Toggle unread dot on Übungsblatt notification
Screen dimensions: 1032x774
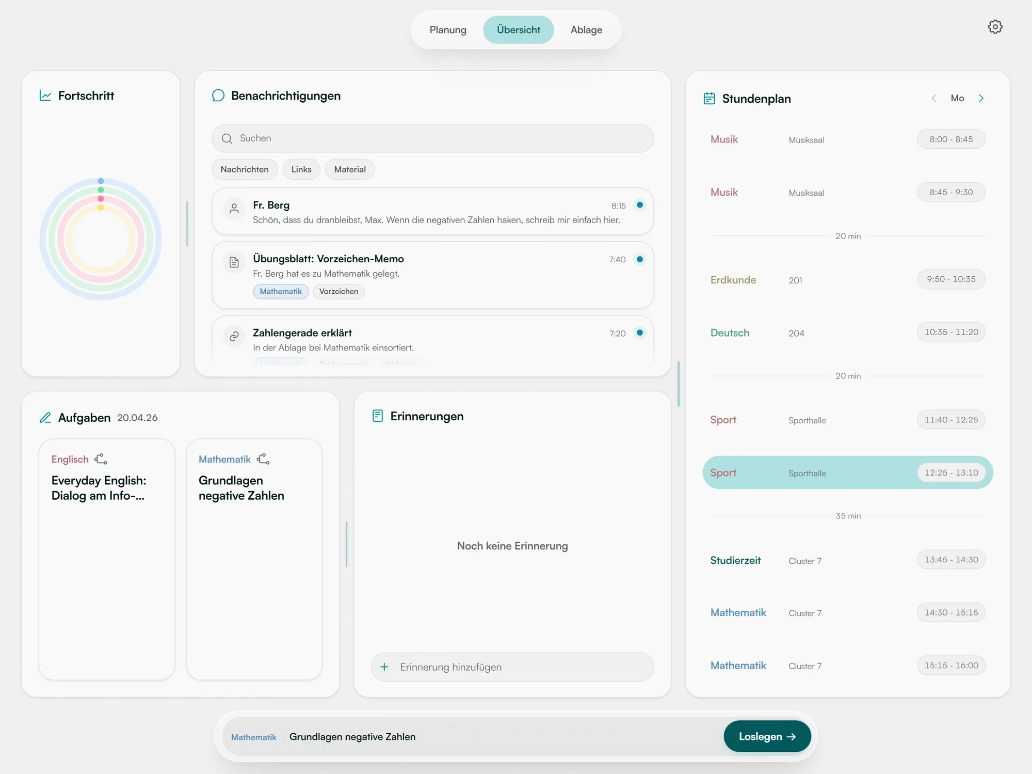(640, 259)
